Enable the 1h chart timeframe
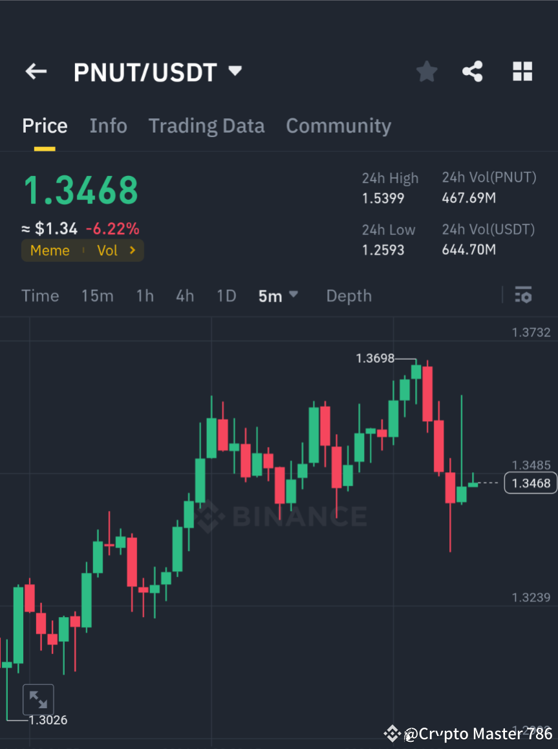 pyautogui.click(x=144, y=296)
